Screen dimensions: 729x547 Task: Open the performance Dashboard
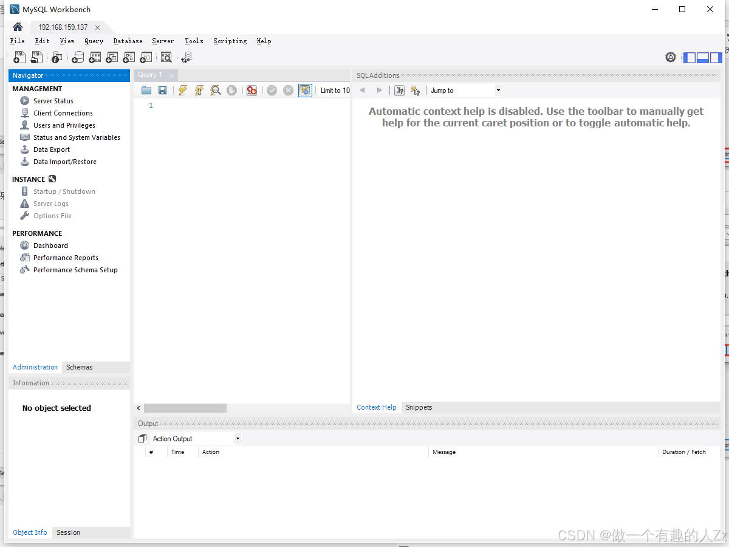pos(50,246)
